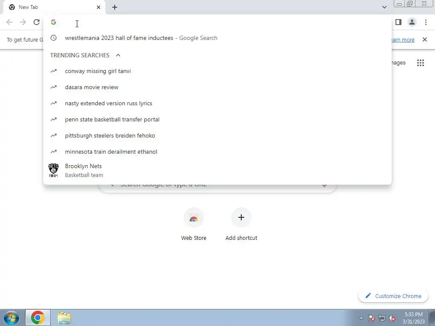Click the history clock icon beside wrestlemania suggestion
Viewport: 435px width, 326px height.
tap(54, 38)
